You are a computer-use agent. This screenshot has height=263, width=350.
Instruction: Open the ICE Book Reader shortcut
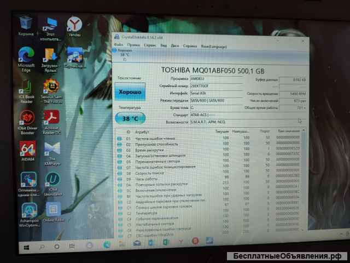tap(26, 88)
